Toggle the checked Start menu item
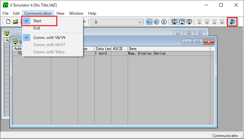The height and width of the screenshot is (139, 244). coord(37,21)
